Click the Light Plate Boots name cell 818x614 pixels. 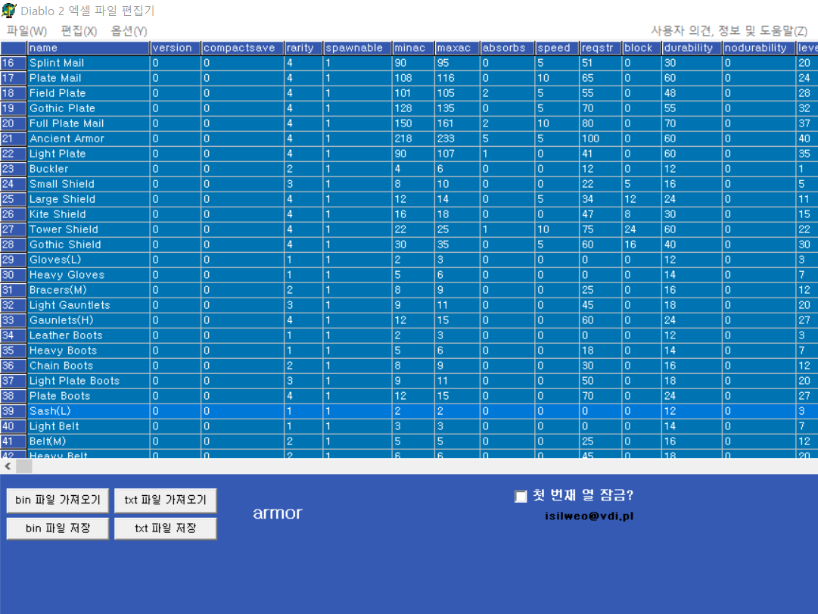click(x=89, y=381)
